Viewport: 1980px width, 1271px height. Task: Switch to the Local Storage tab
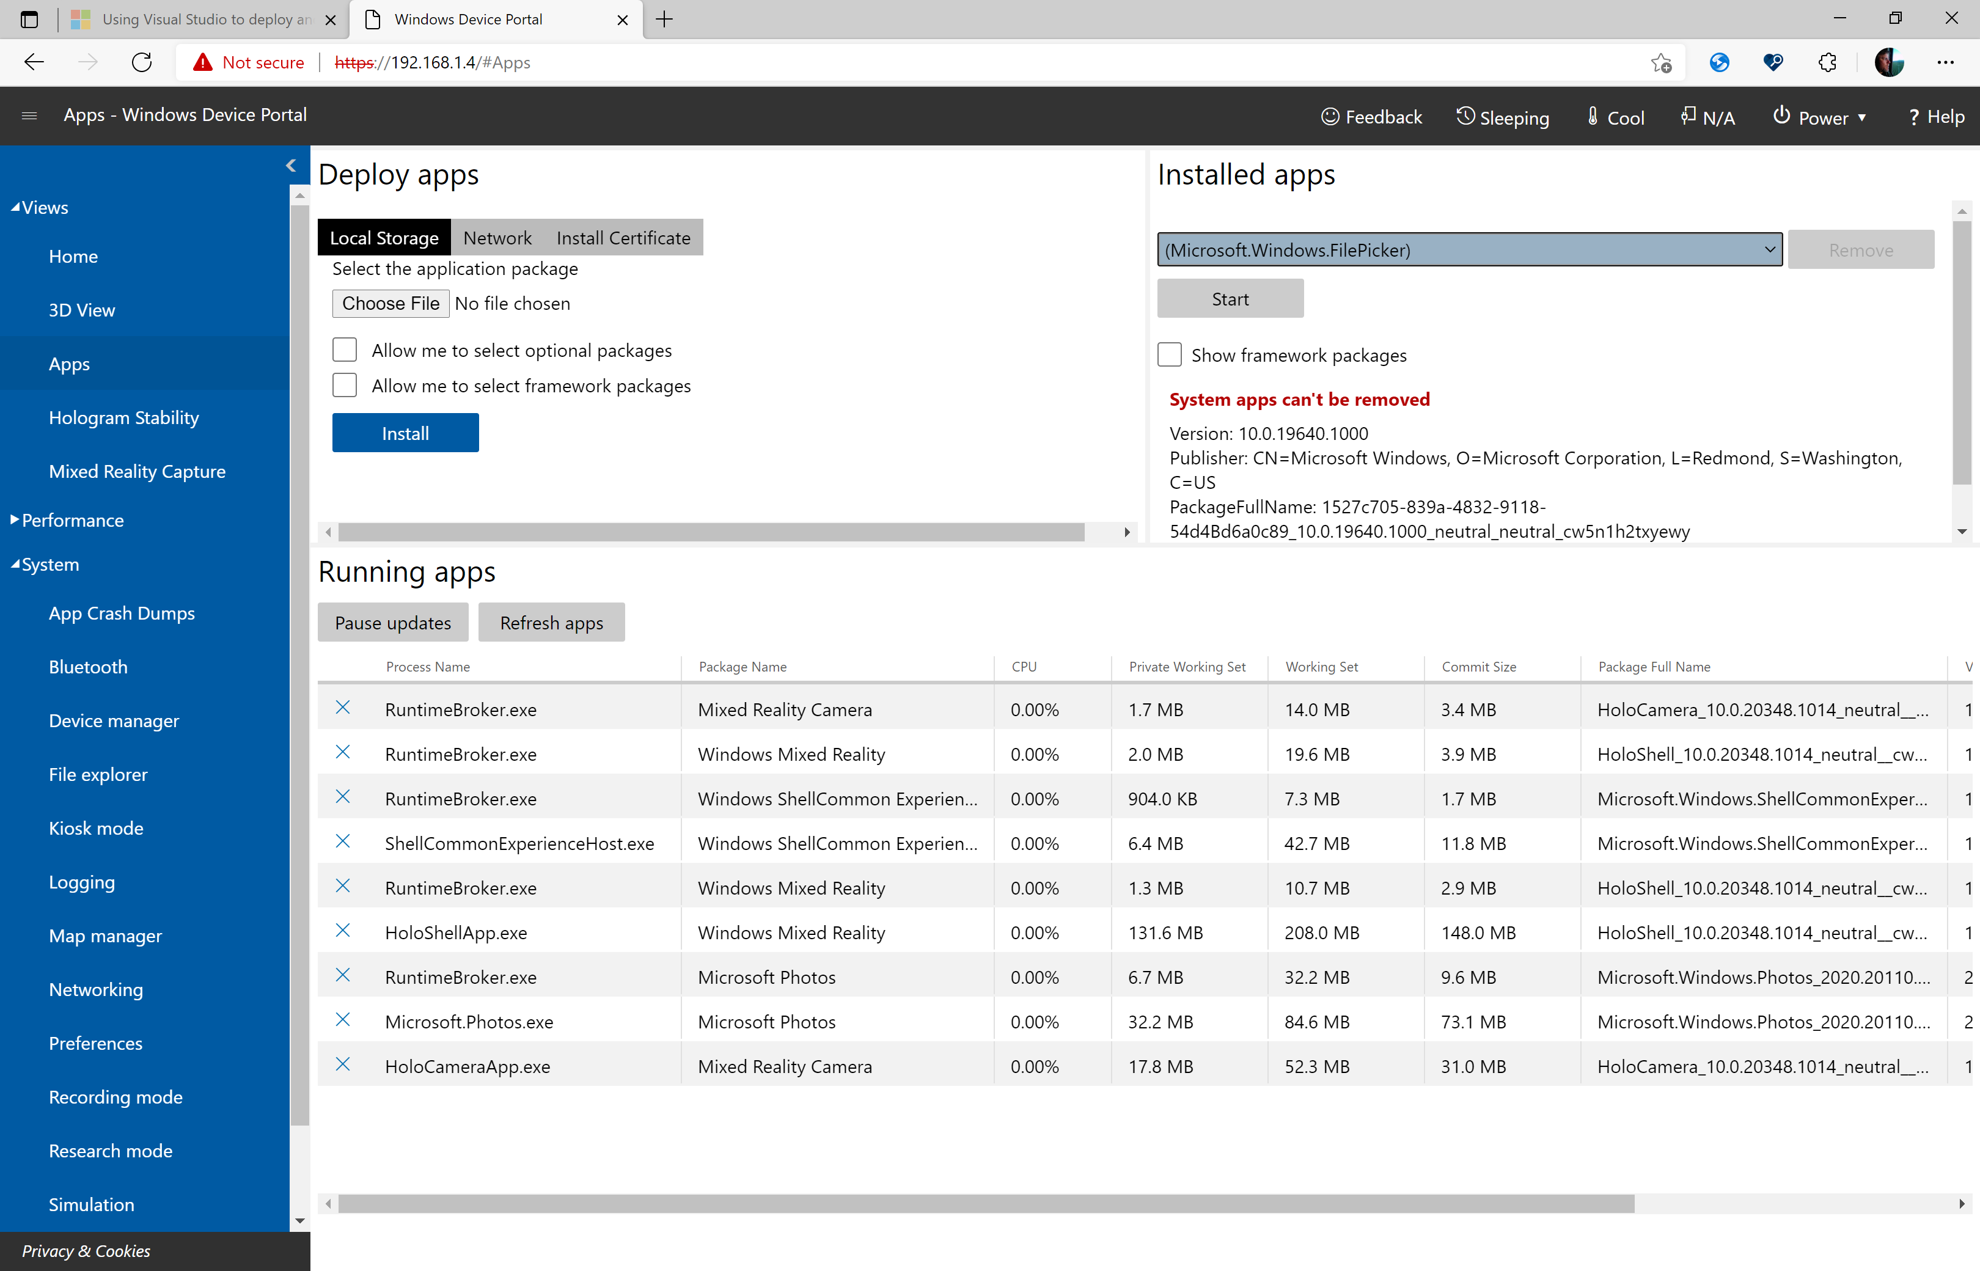point(384,238)
